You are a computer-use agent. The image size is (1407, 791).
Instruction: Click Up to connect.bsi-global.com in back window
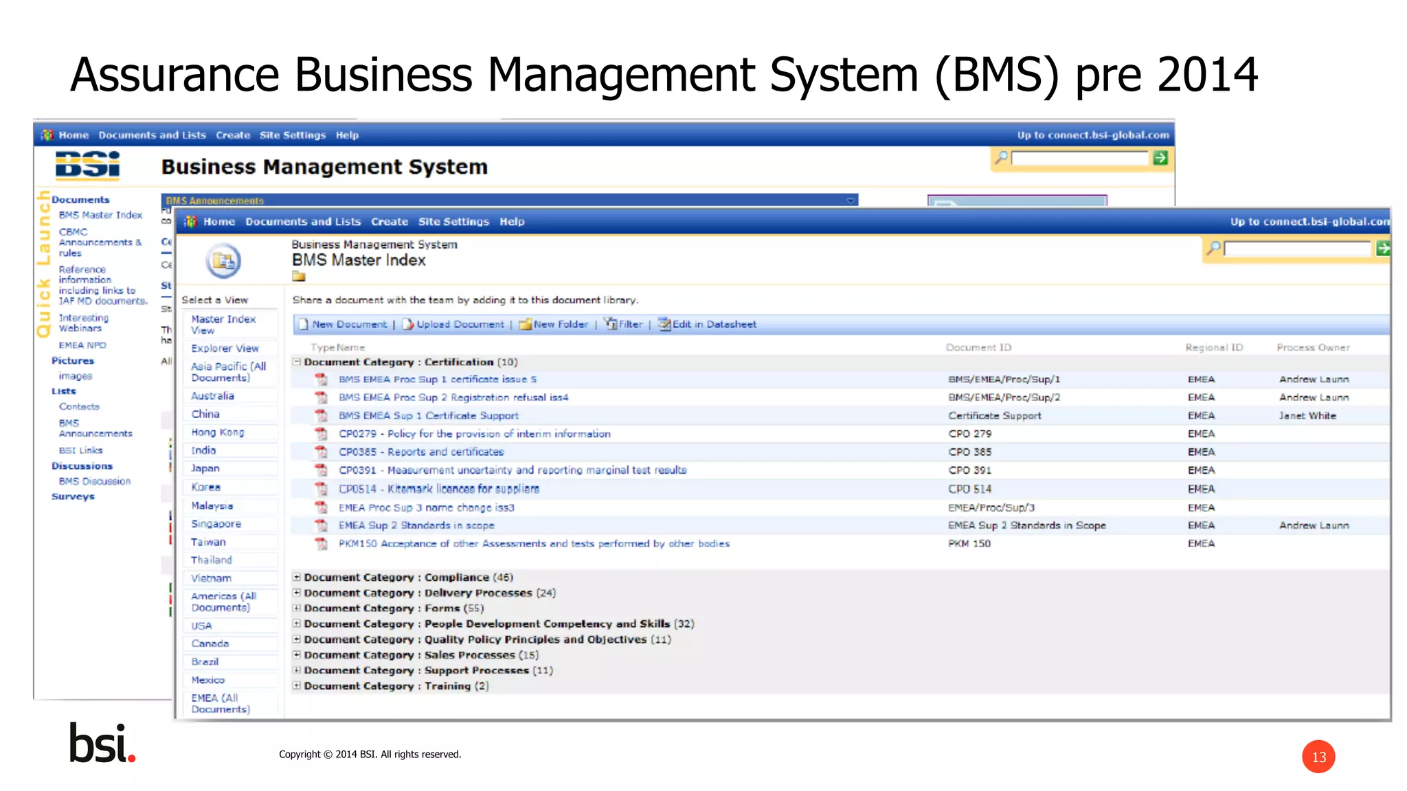coord(1093,135)
